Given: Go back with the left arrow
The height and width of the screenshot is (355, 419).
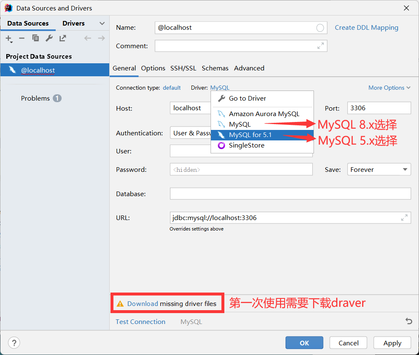Looking at the screenshot, I should click(x=87, y=38).
